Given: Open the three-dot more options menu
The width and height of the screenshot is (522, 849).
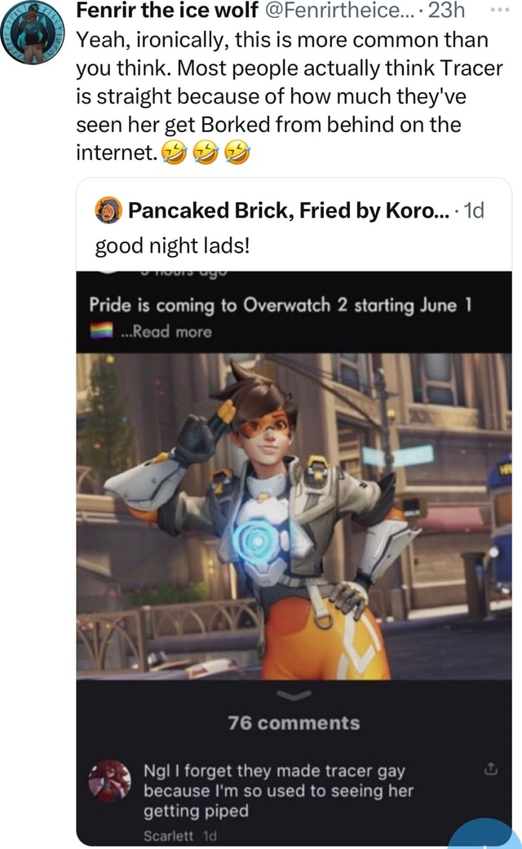Looking at the screenshot, I should pos(499,11).
